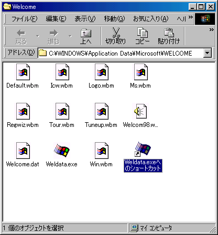The width and height of the screenshot is (218, 235).
Task: Select the Welcom98 sound file icon
Action: click(140, 111)
